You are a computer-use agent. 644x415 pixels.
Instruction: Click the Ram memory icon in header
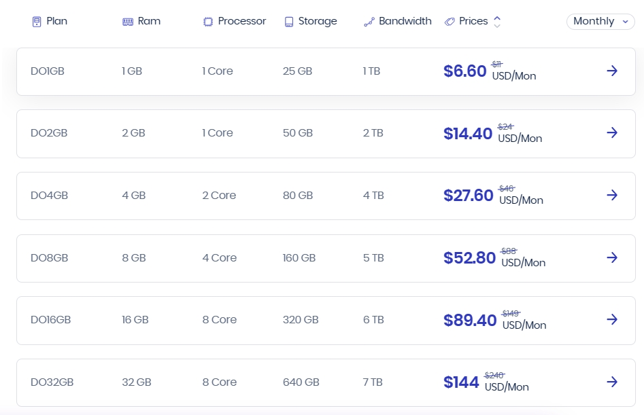coord(128,22)
